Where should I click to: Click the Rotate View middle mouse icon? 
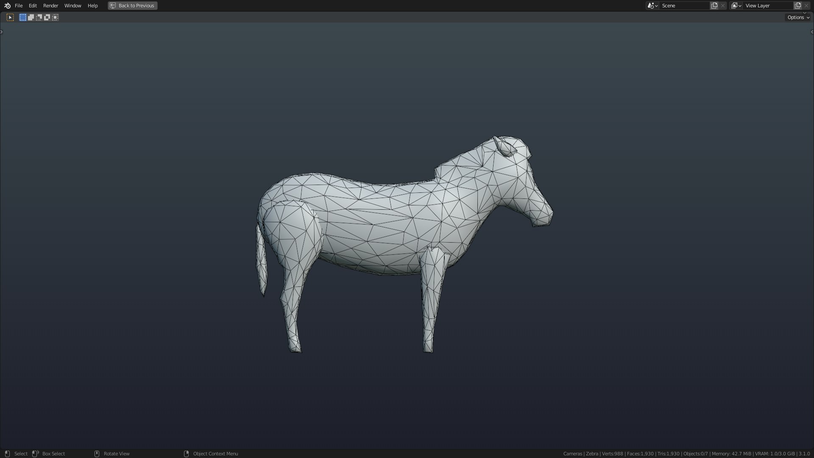[97, 454]
